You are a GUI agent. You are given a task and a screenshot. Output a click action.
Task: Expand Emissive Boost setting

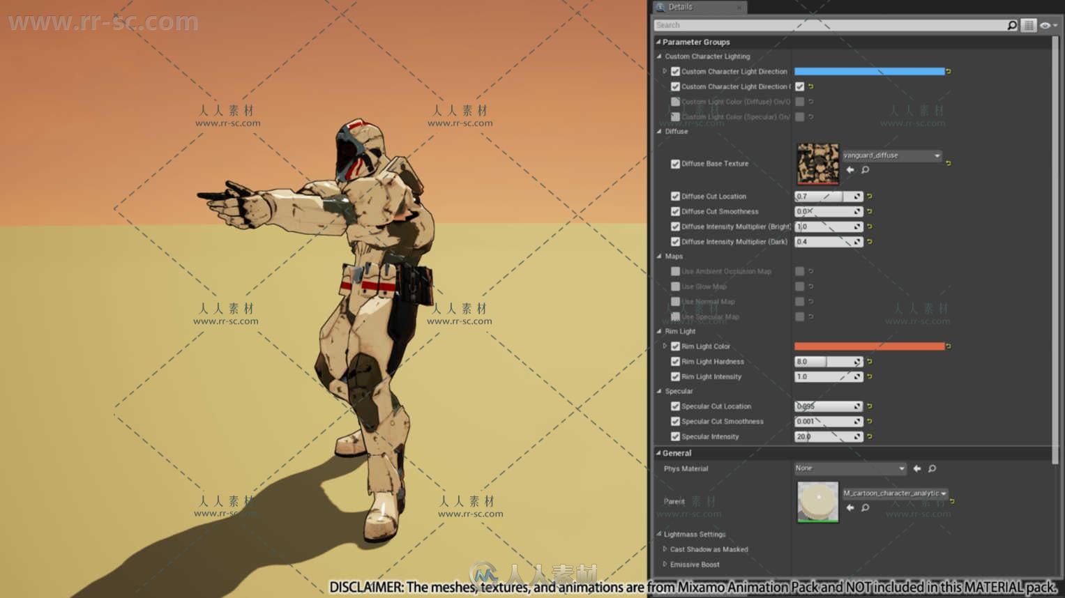coord(665,565)
